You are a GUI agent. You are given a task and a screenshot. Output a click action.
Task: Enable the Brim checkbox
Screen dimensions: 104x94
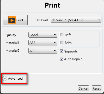(62, 43)
